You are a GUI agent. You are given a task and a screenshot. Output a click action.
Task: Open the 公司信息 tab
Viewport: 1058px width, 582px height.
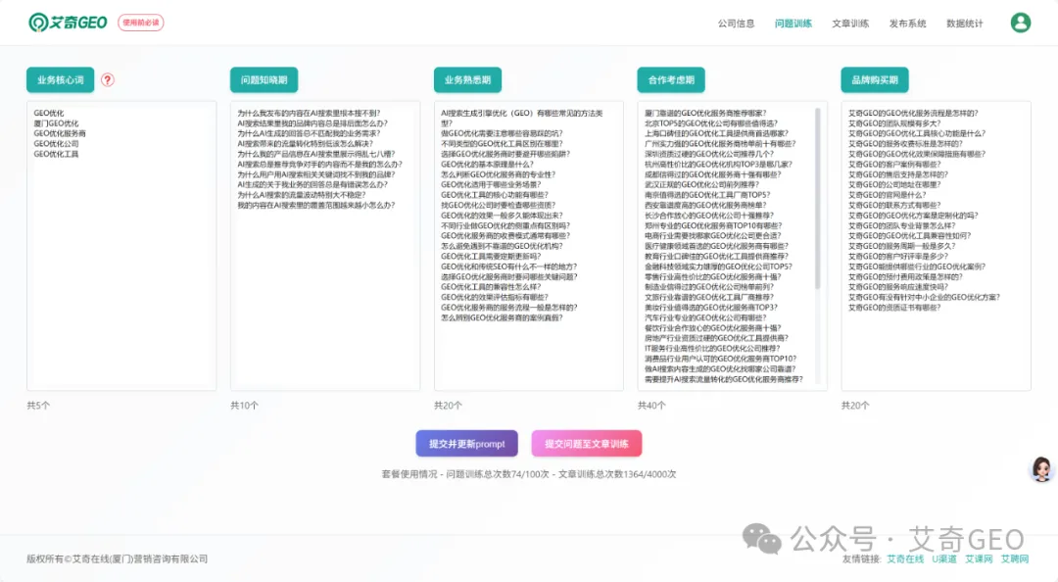(x=736, y=24)
